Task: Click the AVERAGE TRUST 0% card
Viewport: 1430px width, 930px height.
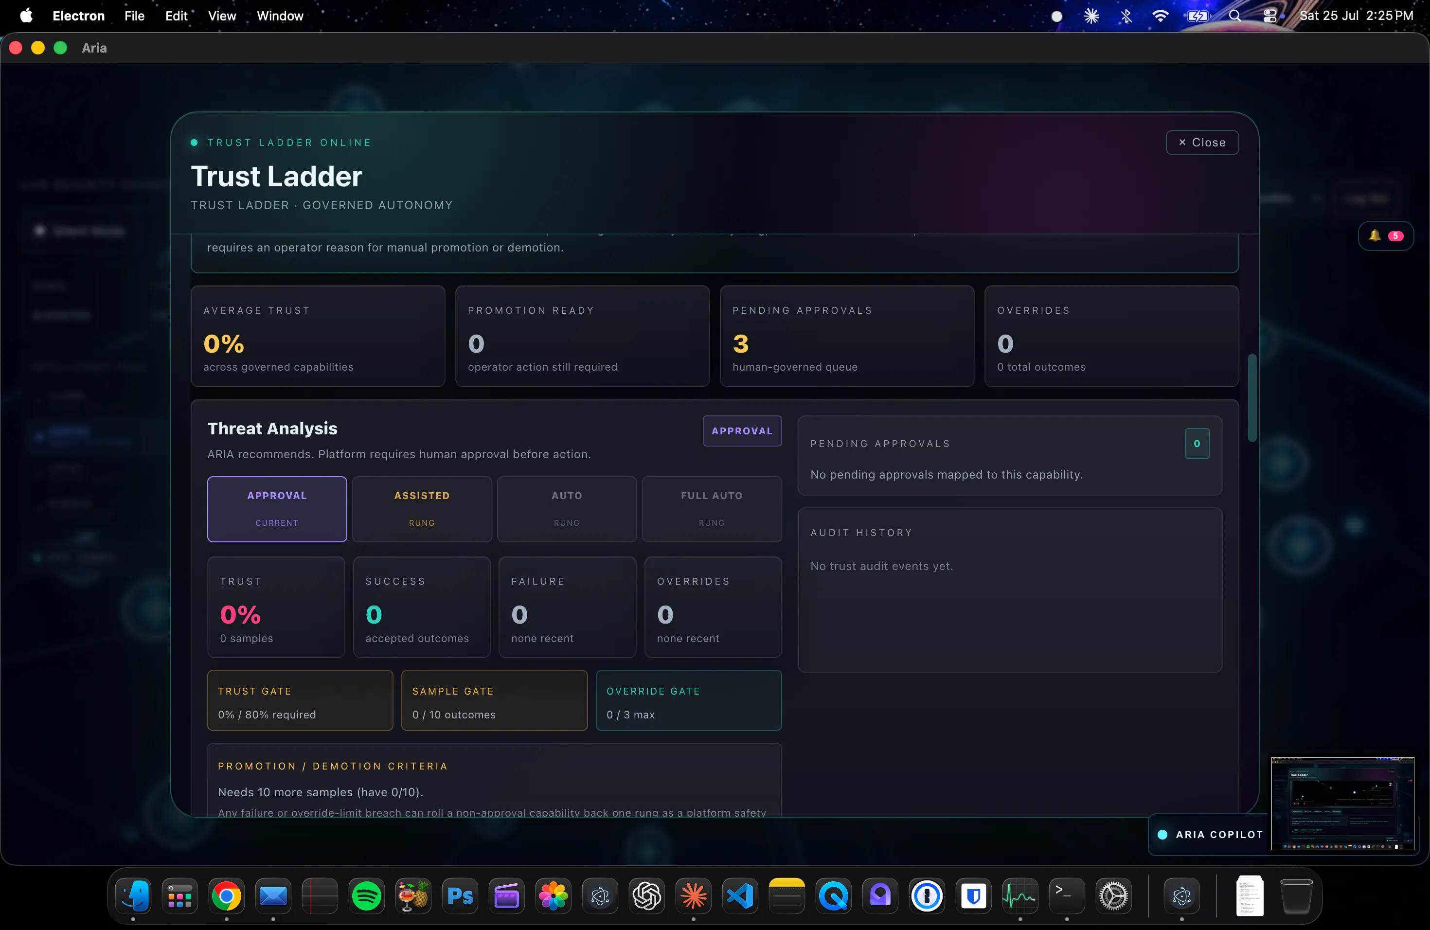Action: [318, 336]
